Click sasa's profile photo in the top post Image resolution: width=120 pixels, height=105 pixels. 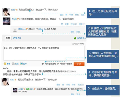coord(6,12)
